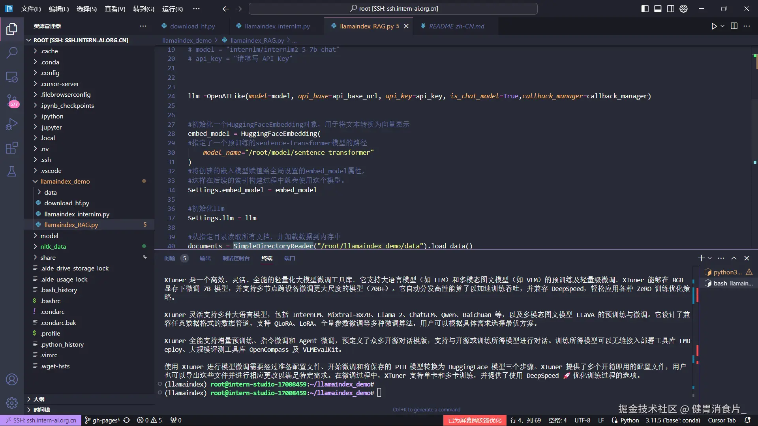Select the python3 terminal in terminal list

point(728,272)
